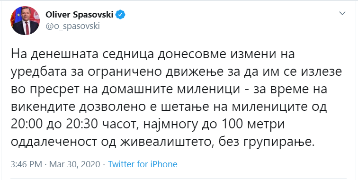This screenshot has height=180, width=358.
Task: Expand the tweet options chevron
Action: (342, 13)
